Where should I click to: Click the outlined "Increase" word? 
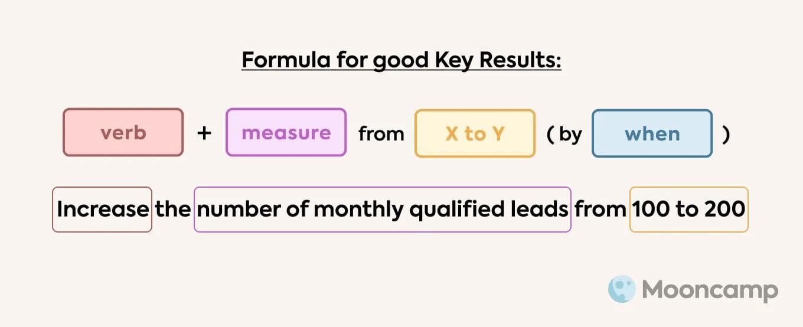[102, 210]
